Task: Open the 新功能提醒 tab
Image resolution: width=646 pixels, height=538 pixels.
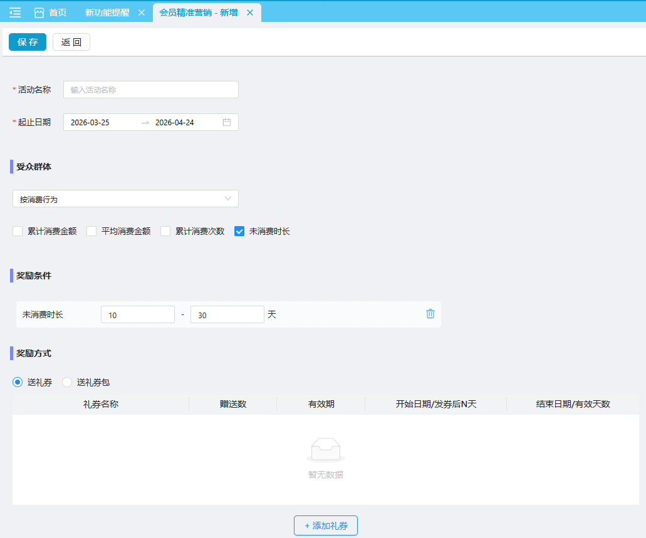Action: pos(107,13)
